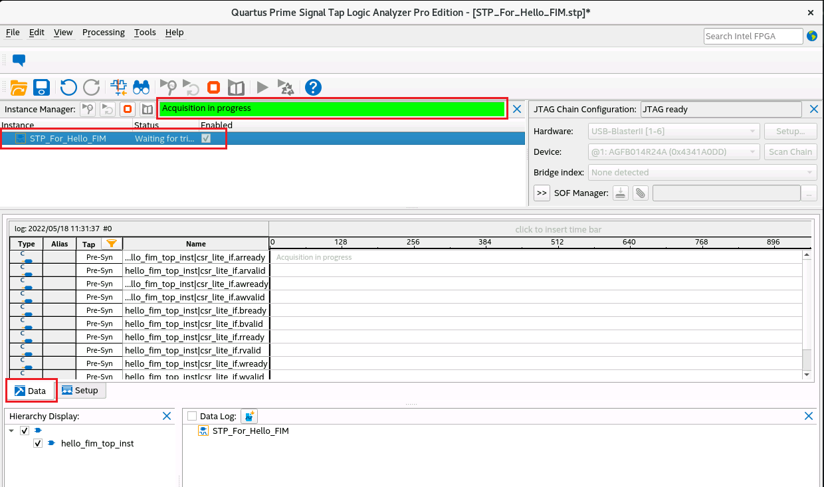Save the file using the floppy disk icon

coord(42,87)
